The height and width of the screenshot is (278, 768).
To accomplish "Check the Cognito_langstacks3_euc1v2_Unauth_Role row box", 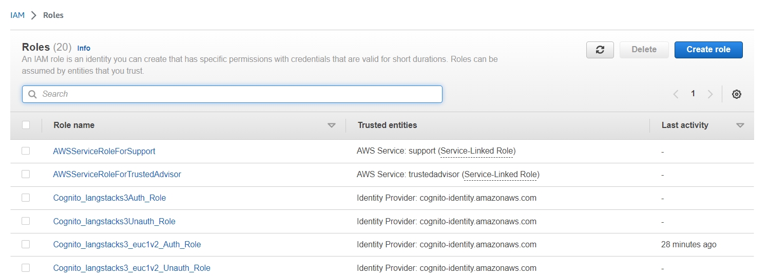I will (26, 268).
